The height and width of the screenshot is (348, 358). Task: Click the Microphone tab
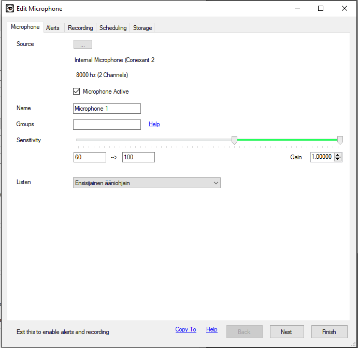pyautogui.click(x=25, y=27)
